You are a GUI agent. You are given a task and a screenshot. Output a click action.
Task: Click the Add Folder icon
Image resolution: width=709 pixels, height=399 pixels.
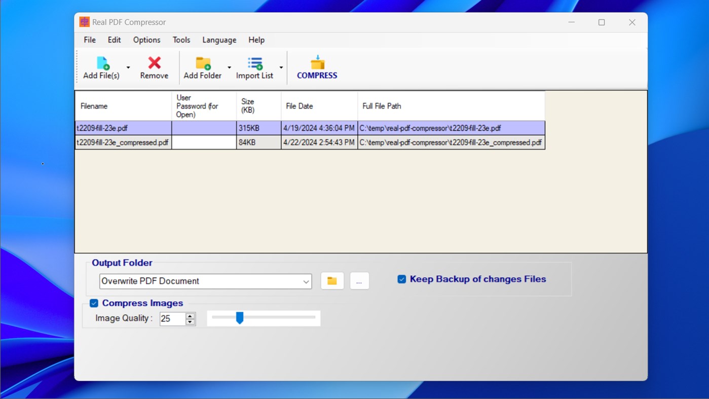tap(202, 63)
